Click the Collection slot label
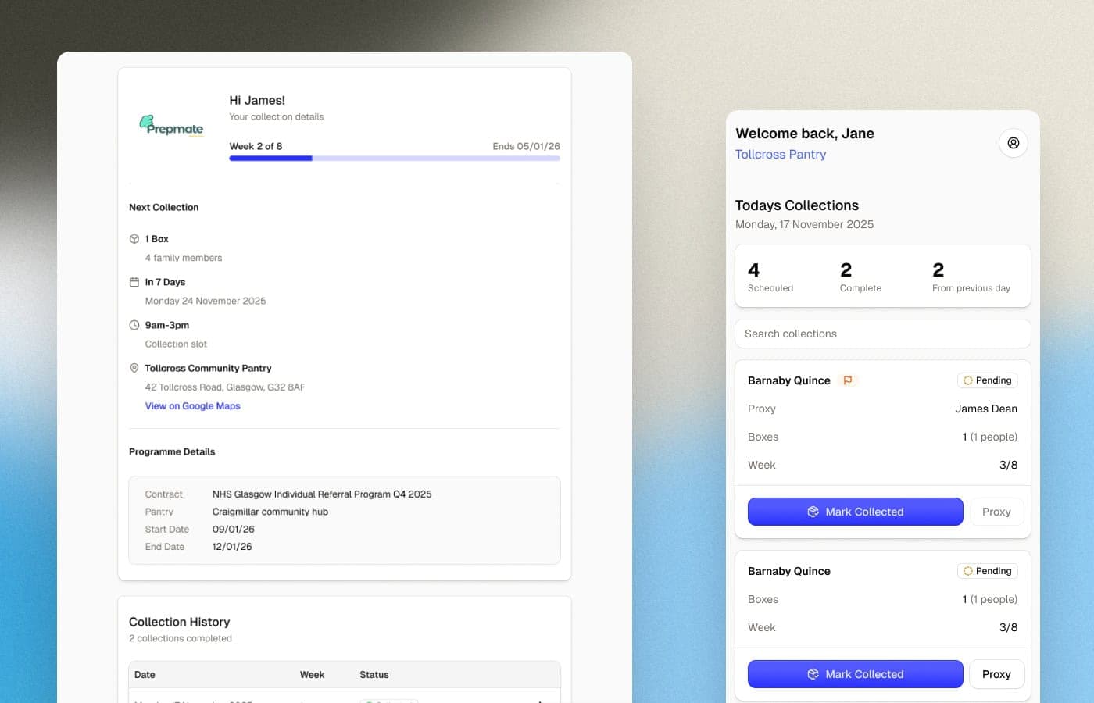The height and width of the screenshot is (703, 1094). (x=176, y=344)
